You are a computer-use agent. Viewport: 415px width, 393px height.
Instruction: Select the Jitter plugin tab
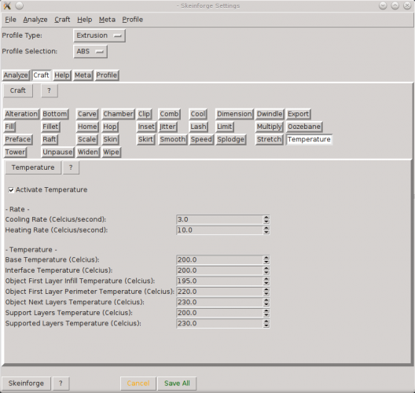(x=167, y=127)
